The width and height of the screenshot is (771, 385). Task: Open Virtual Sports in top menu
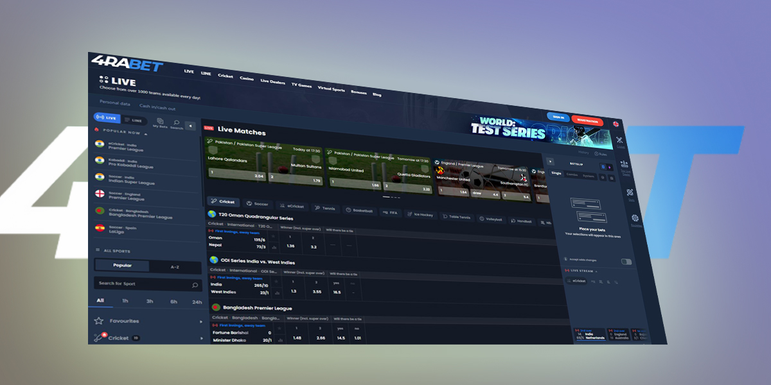pyautogui.click(x=332, y=89)
